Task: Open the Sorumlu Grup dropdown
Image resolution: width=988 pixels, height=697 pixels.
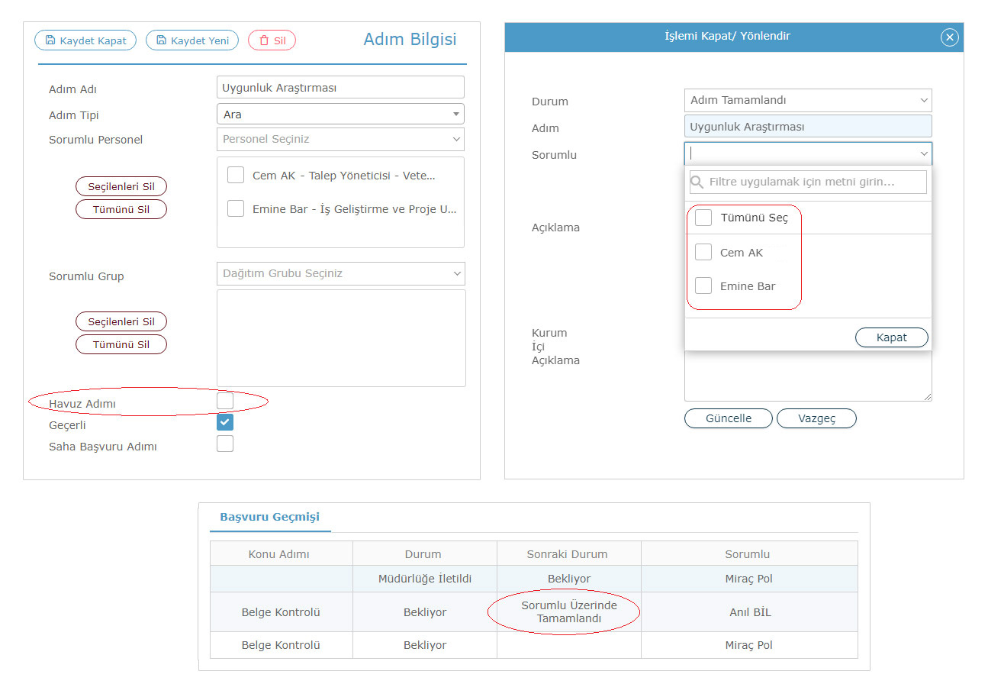Action: 340,273
